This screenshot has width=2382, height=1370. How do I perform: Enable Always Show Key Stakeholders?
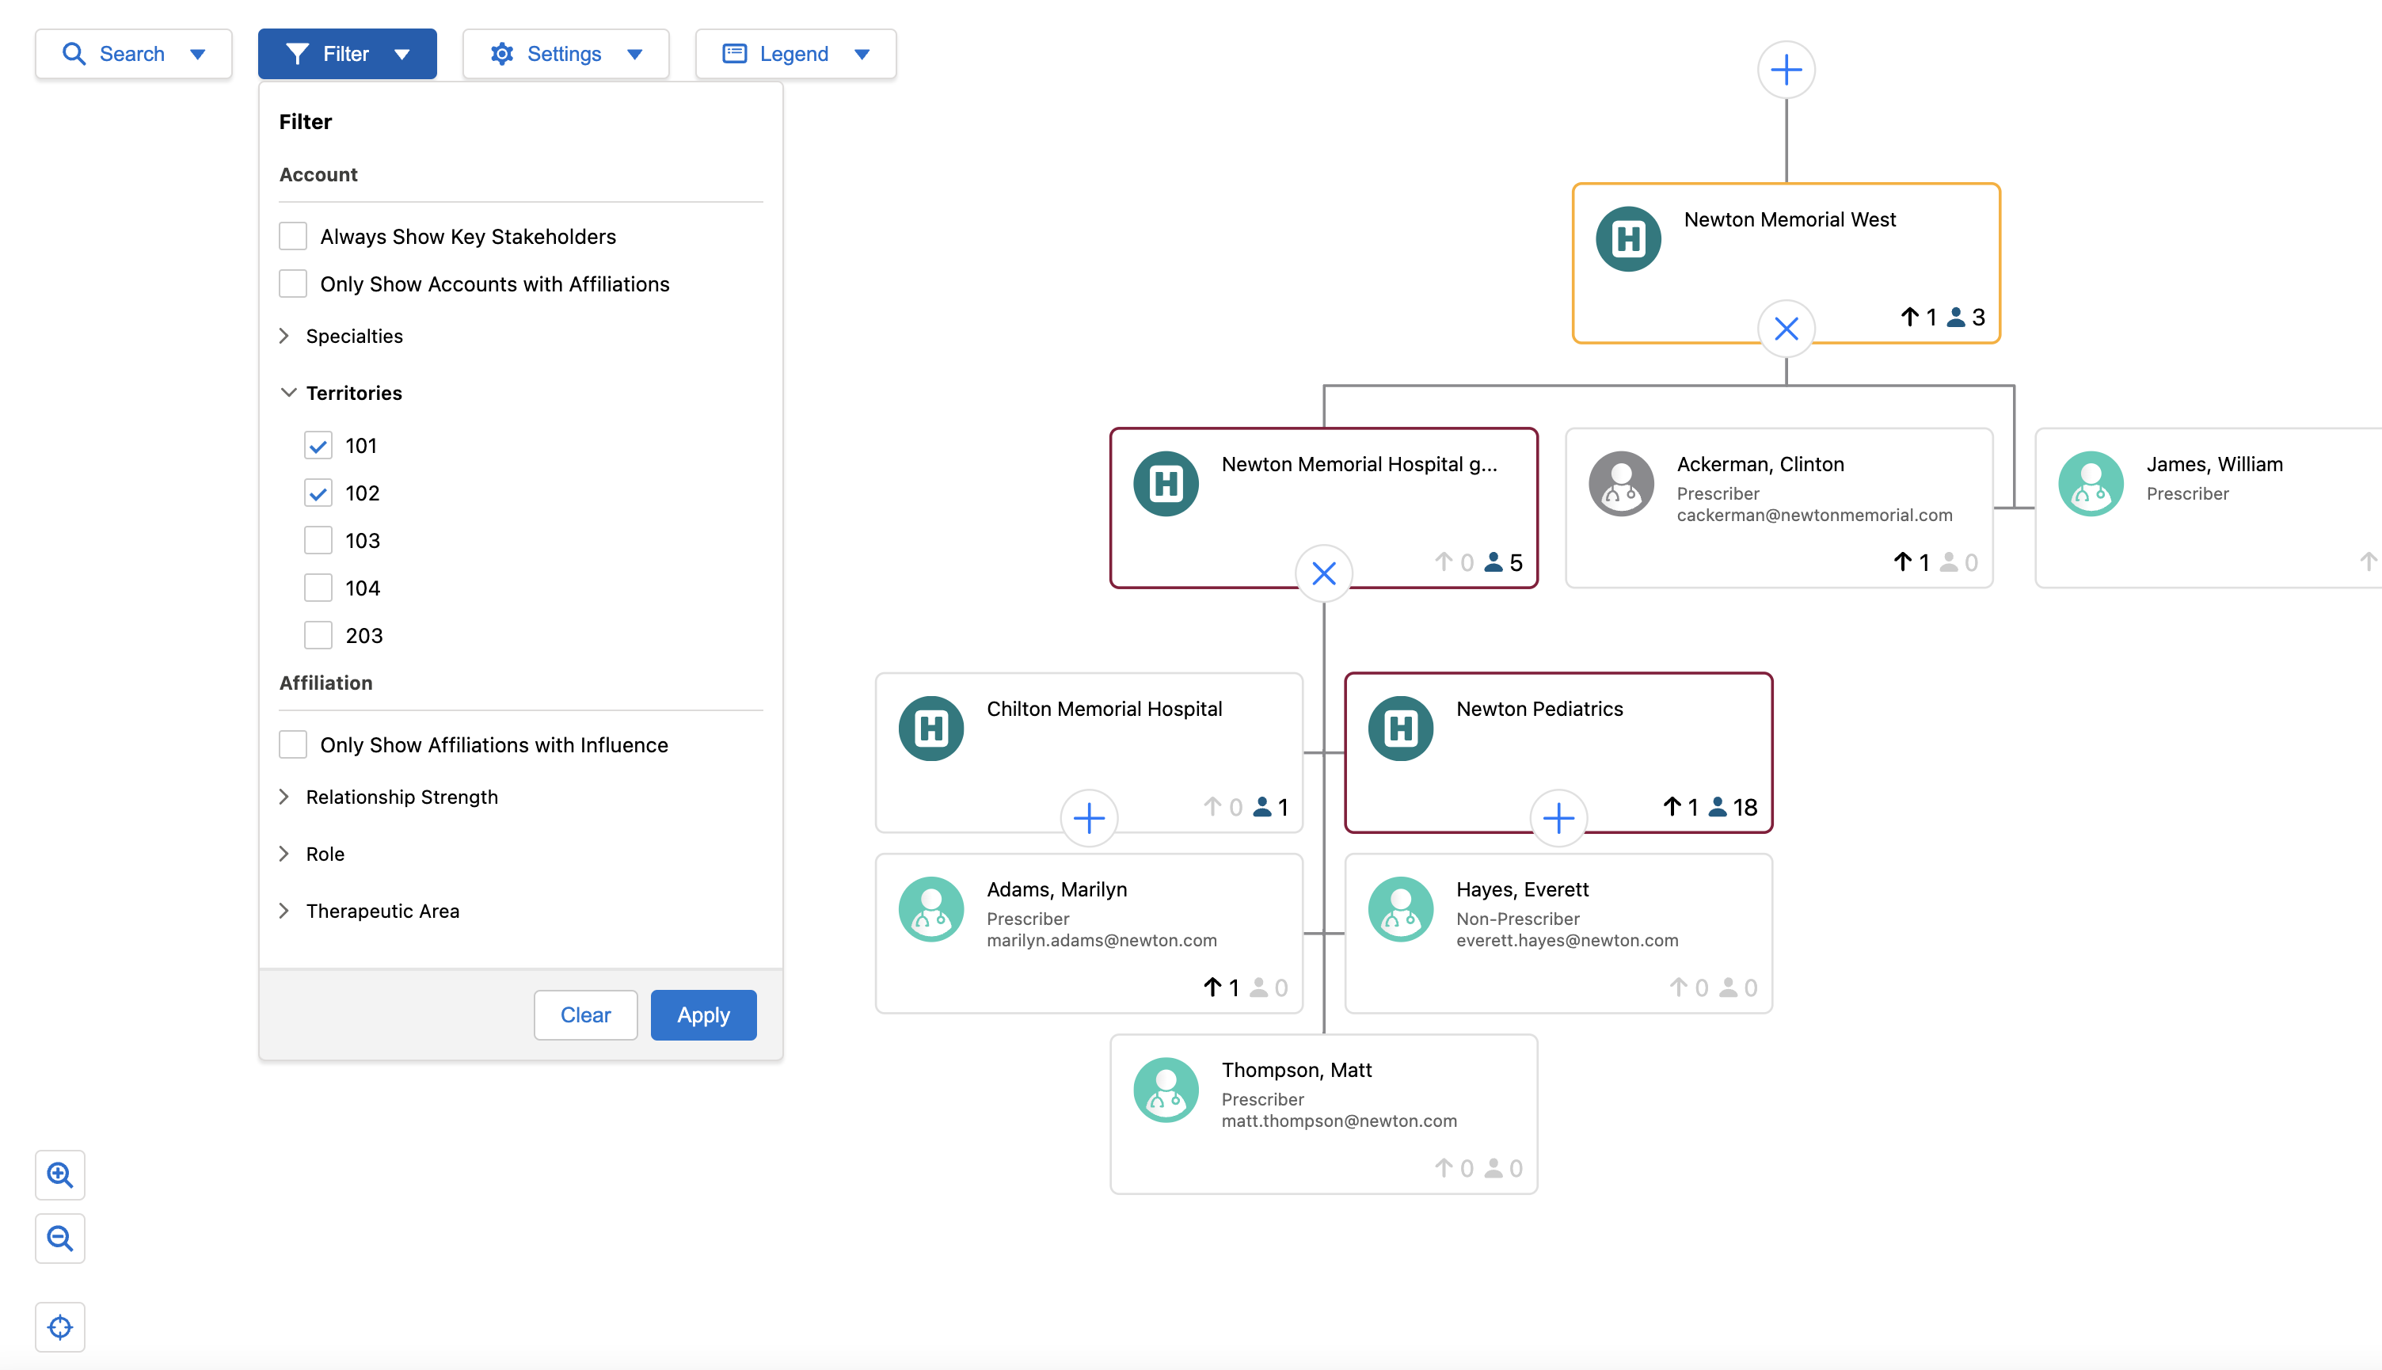coord(294,236)
